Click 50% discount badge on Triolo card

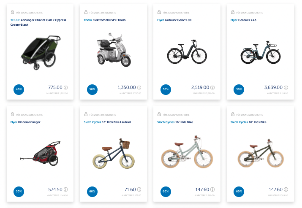93,89
